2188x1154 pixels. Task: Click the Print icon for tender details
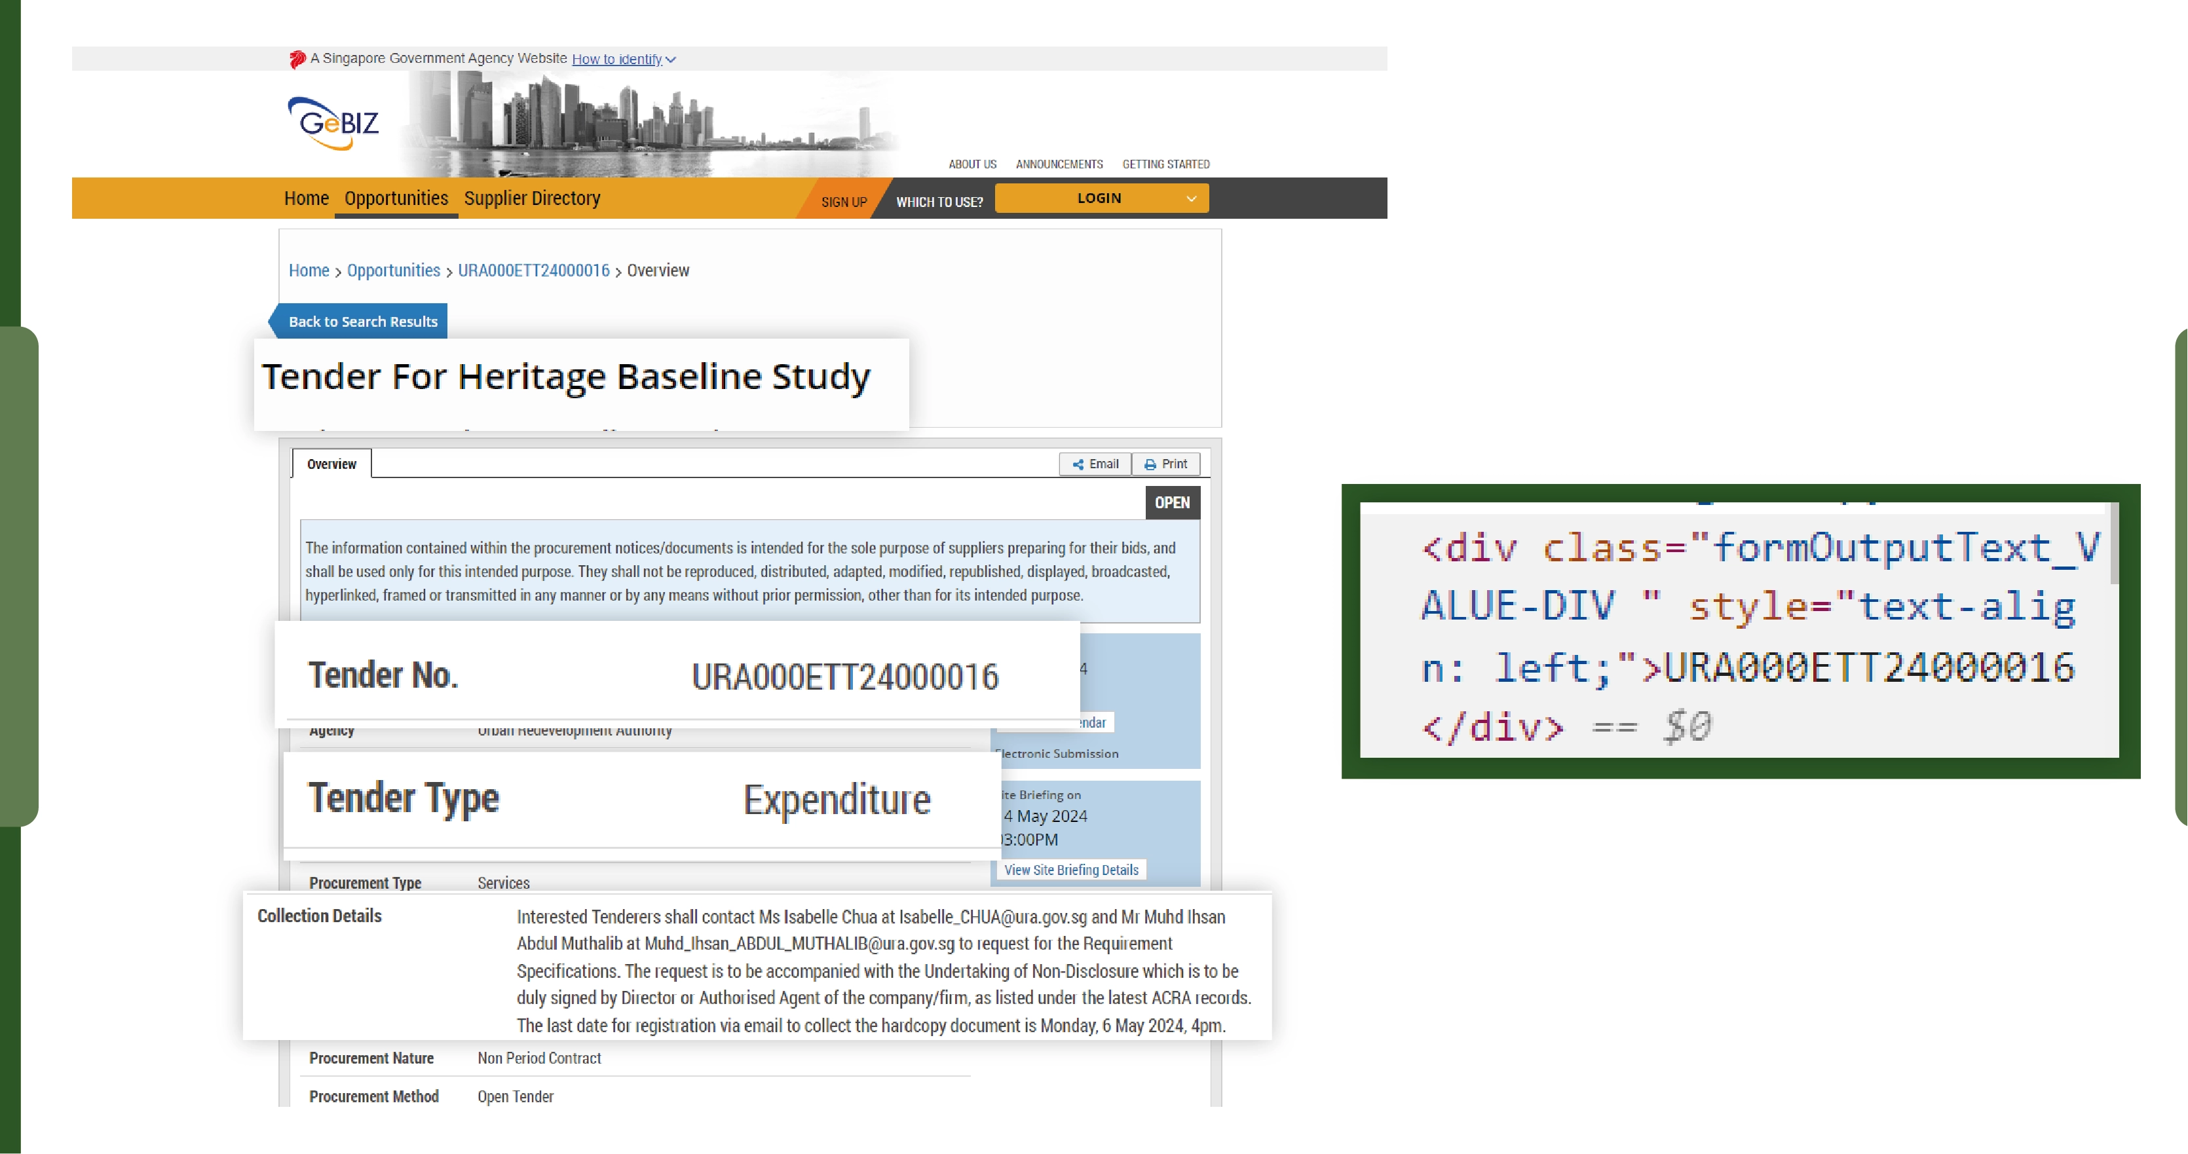point(1165,464)
